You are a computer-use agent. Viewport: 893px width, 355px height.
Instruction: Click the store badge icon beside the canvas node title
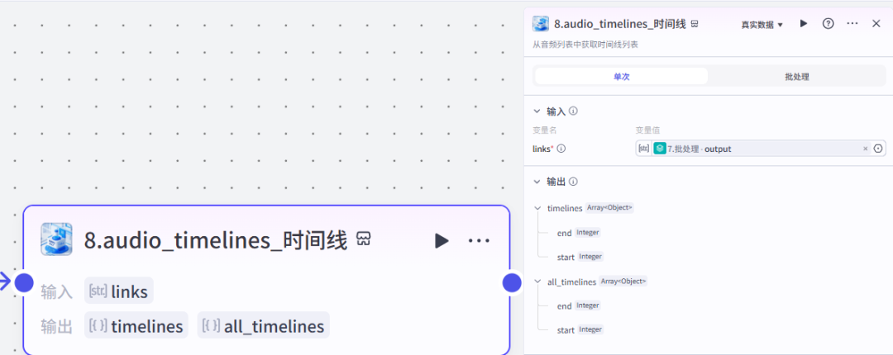click(x=363, y=239)
